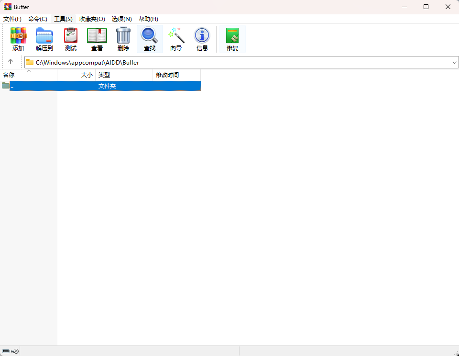Viewport: 459px width, 356px height.
Task: Go up one folder level arrow
Action: click(11, 62)
